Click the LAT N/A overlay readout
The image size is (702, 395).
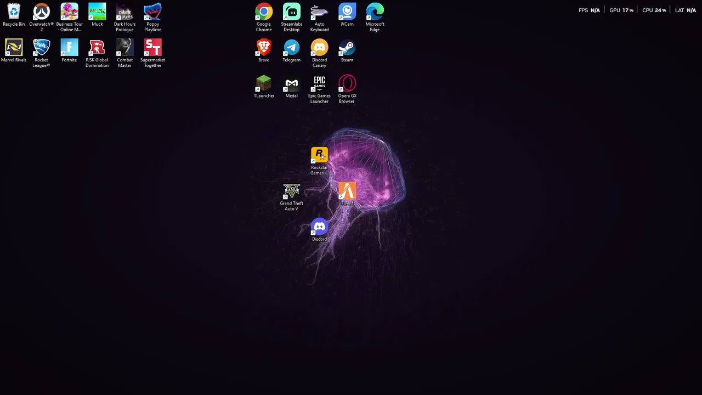(x=686, y=10)
